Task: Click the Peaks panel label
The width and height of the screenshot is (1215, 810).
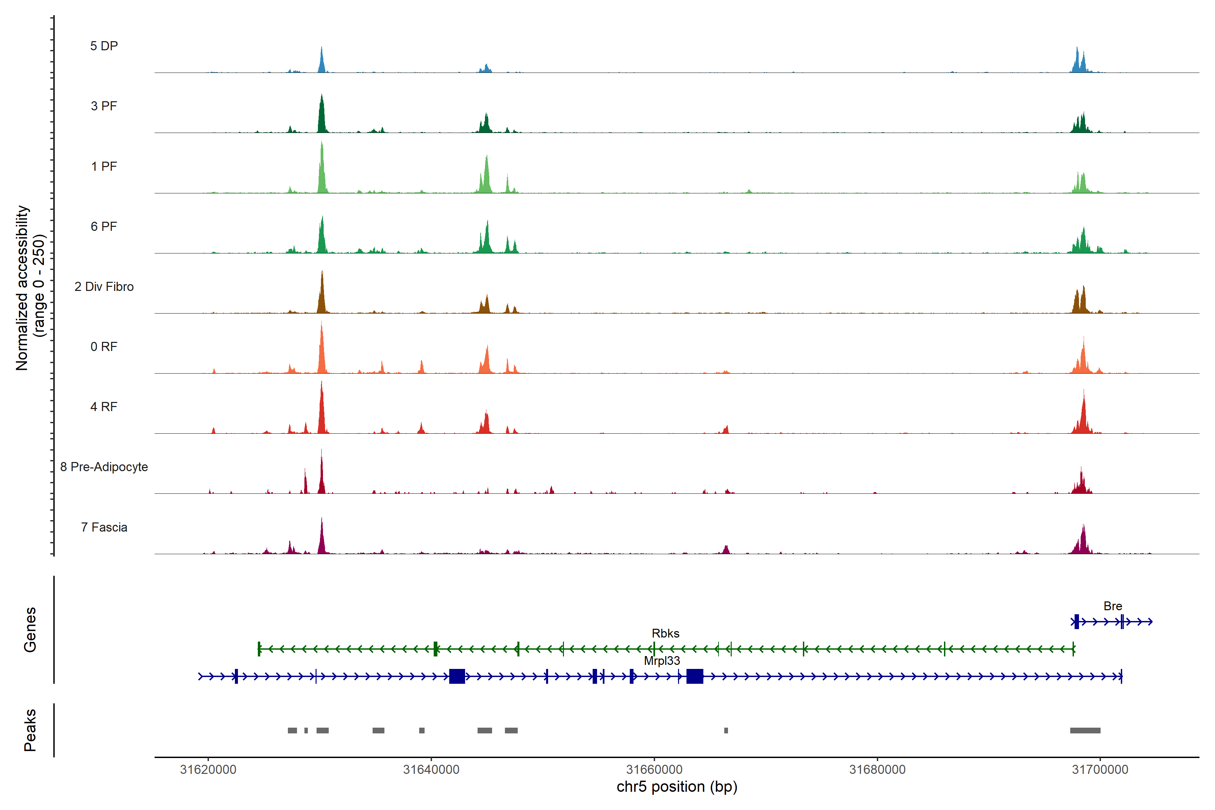Action: point(30,729)
